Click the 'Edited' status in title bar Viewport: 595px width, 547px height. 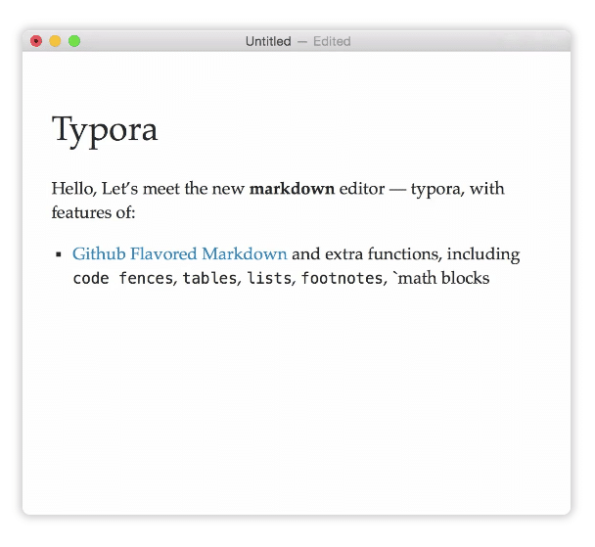332,41
